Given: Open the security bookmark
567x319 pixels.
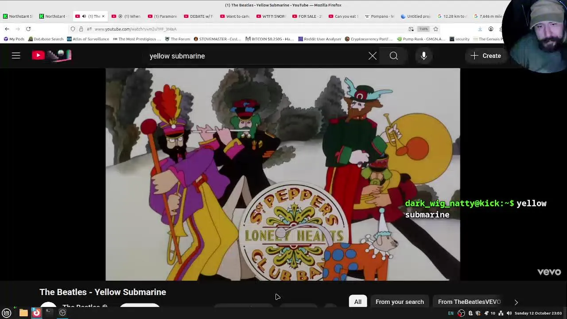Looking at the screenshot, I should (459, 39).
